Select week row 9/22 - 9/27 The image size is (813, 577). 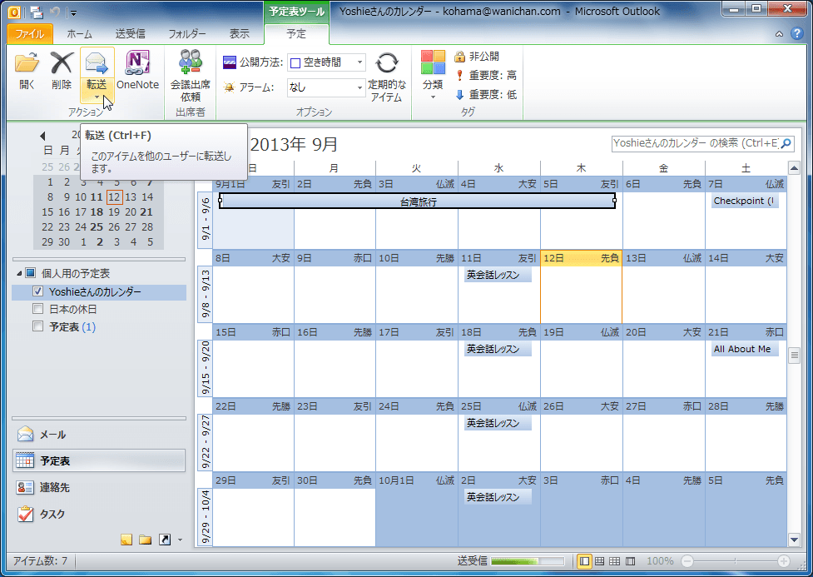click(206, 441)
